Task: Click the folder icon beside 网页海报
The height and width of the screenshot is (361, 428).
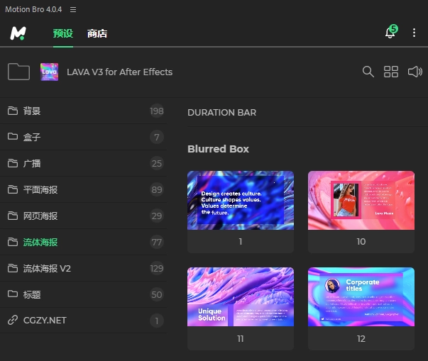Action: (x=13, y=216)
